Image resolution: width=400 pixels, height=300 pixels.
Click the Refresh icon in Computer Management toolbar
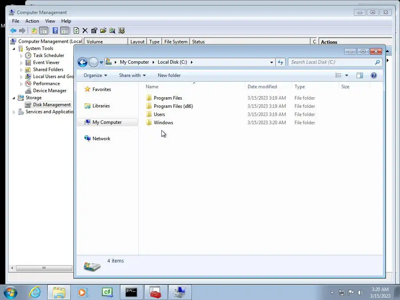[76, 31]
